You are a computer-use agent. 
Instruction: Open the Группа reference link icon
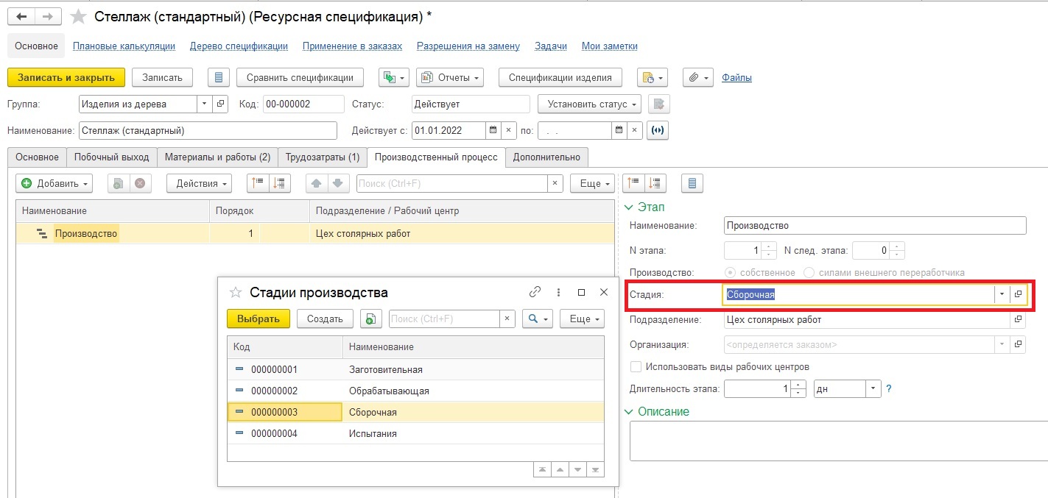pyautogui.click(x=220, y=104)
